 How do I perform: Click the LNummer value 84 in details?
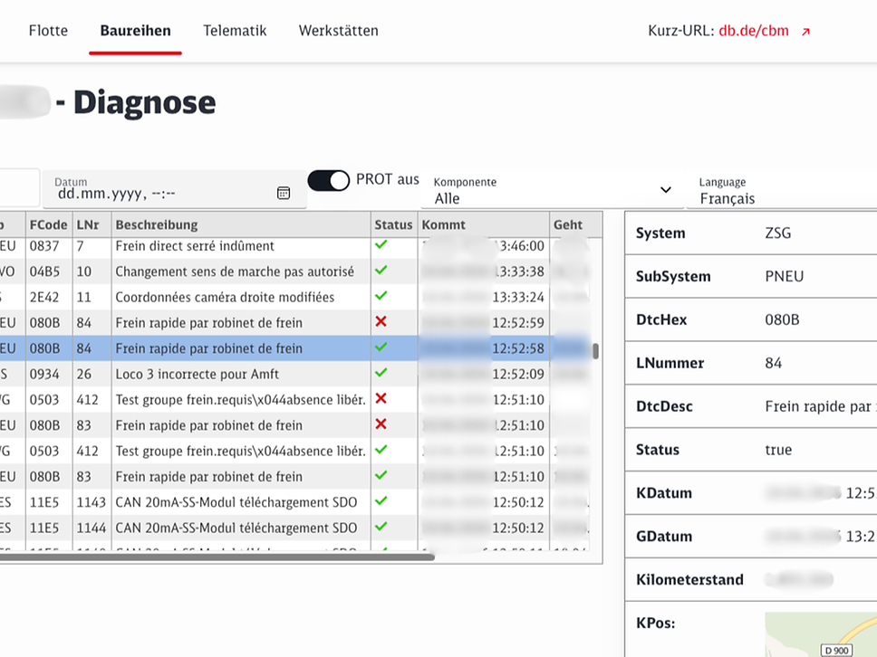pos(774,363)
